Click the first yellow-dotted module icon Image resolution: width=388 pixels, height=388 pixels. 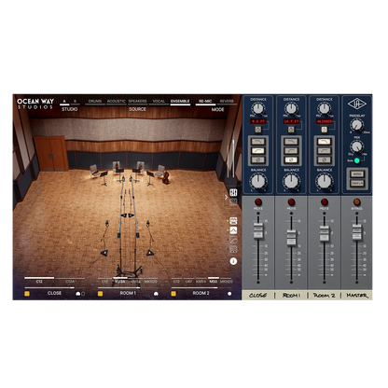pos(233,221)
